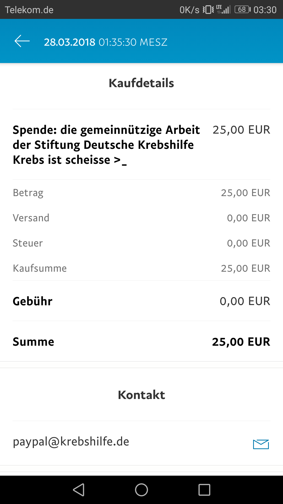
Task: Tap the vibrate mode status icon
Action: pos(208,10)
